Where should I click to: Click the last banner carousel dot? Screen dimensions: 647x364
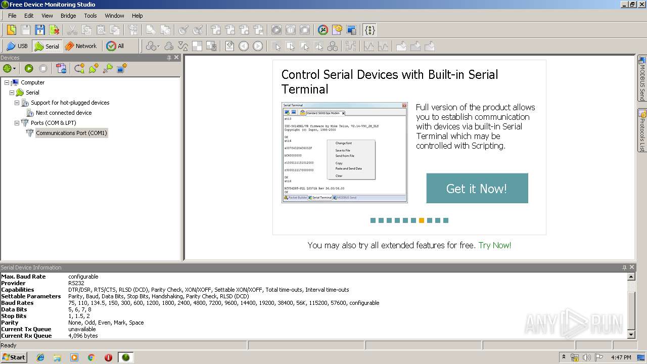tap(446, 220)
